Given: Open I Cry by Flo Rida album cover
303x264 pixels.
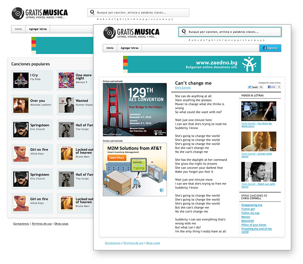Looking at the screenshot, I should [x=21, y=80].
